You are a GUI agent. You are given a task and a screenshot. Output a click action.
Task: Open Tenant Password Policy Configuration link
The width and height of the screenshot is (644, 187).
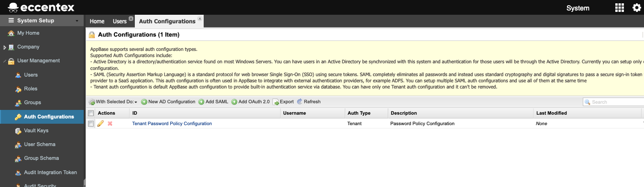pos(172,124)
